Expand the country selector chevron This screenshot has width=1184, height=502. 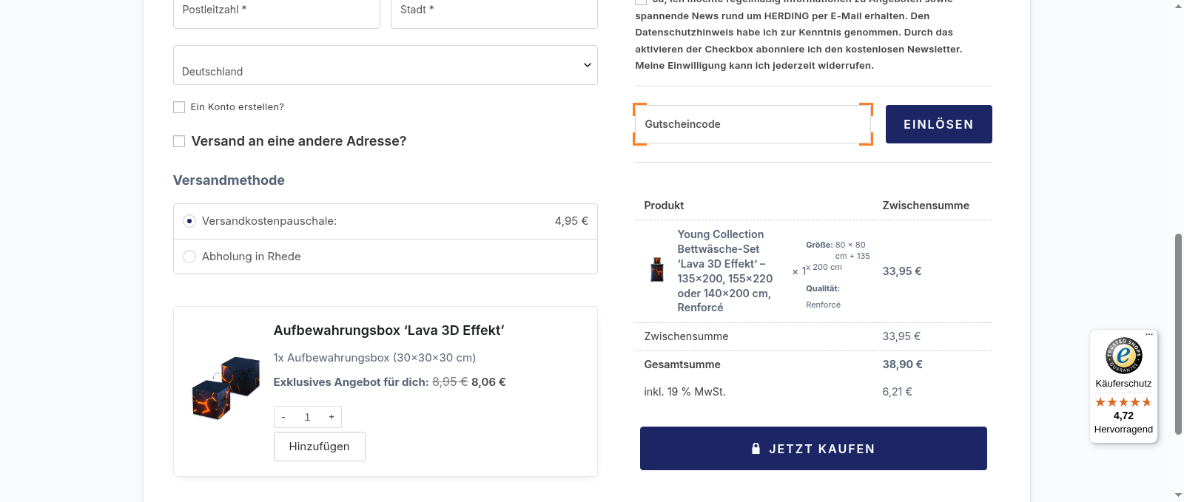click(x=588, y=65)
